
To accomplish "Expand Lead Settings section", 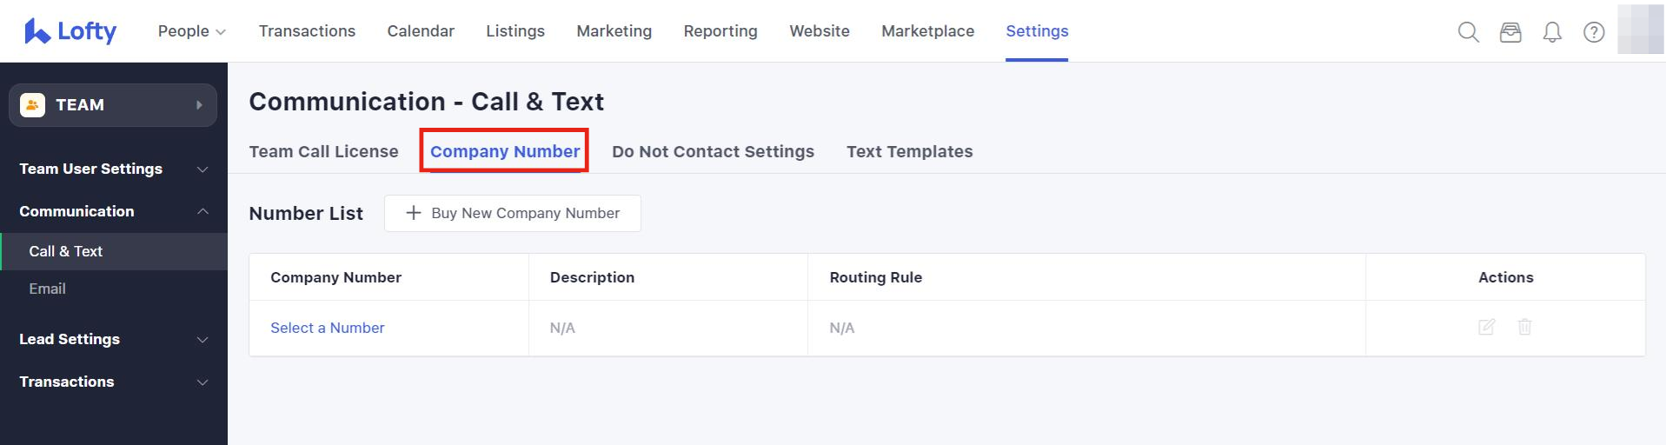I will (113, 339).
